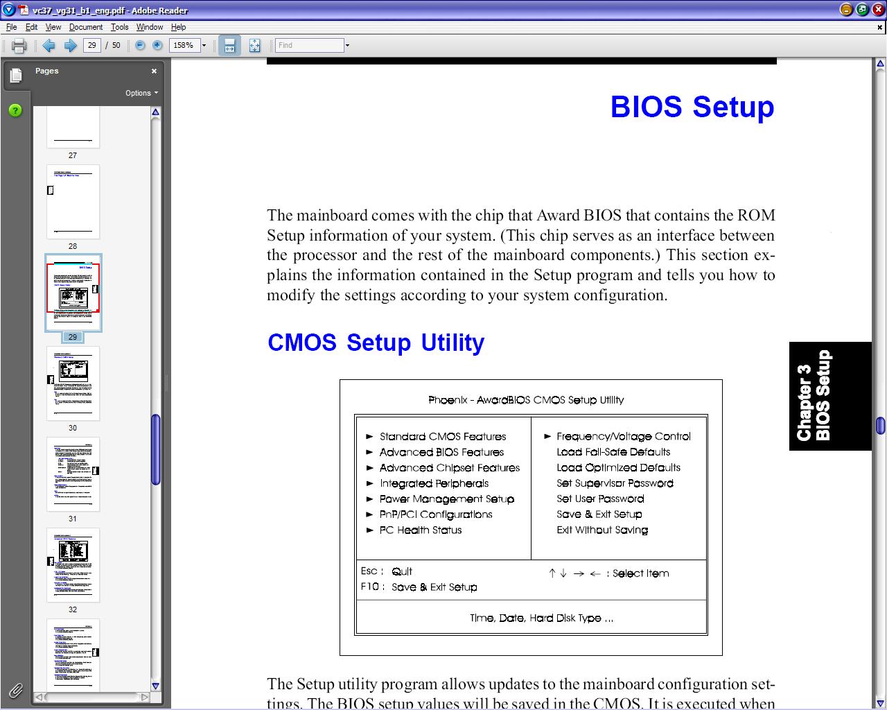Click "Standard CMOS Features" in the diagram
This screenshot has width=887, height=710.
click(x=443, y=436)
